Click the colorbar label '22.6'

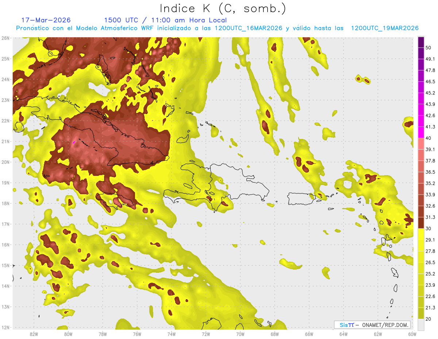pos(430,296)
